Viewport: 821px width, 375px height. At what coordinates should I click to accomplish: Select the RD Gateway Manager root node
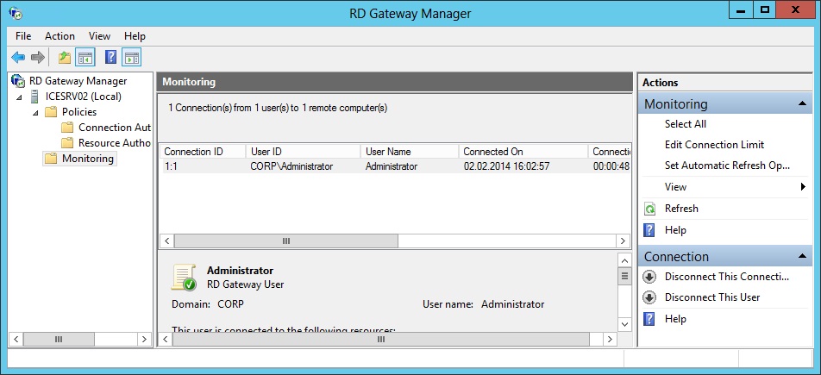tap(78, 81)
